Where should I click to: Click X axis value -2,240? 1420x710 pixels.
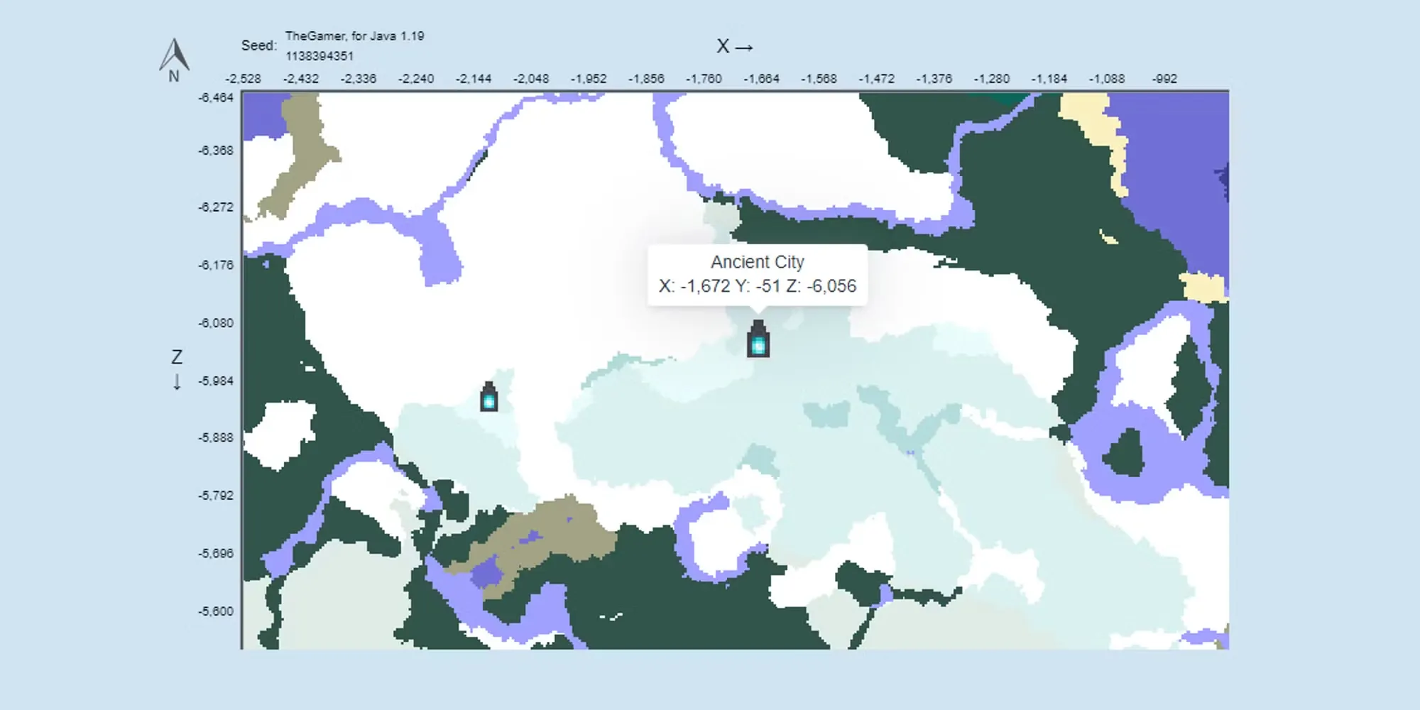pyautogui.click(x=415, y=79)
